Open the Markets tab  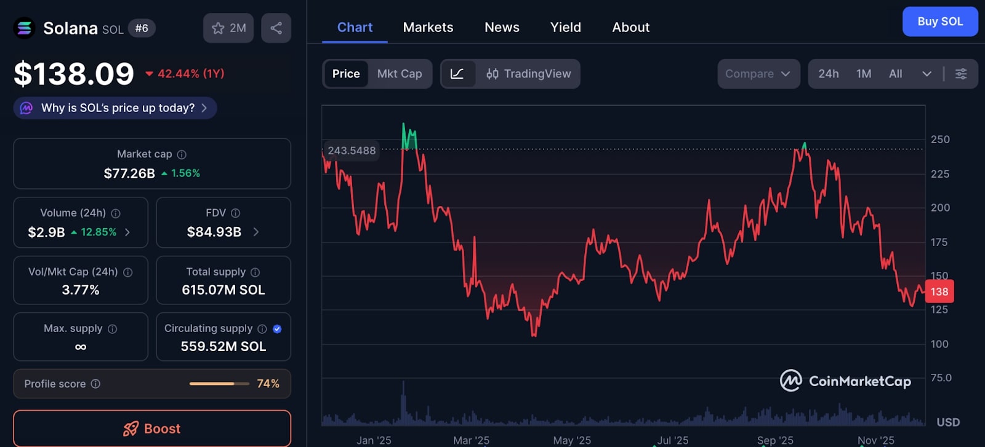click(428, 28)
